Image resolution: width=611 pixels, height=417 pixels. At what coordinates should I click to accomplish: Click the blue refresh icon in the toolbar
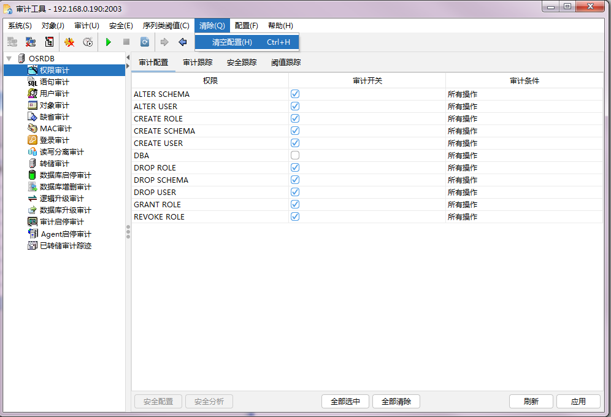click(145, 42)
